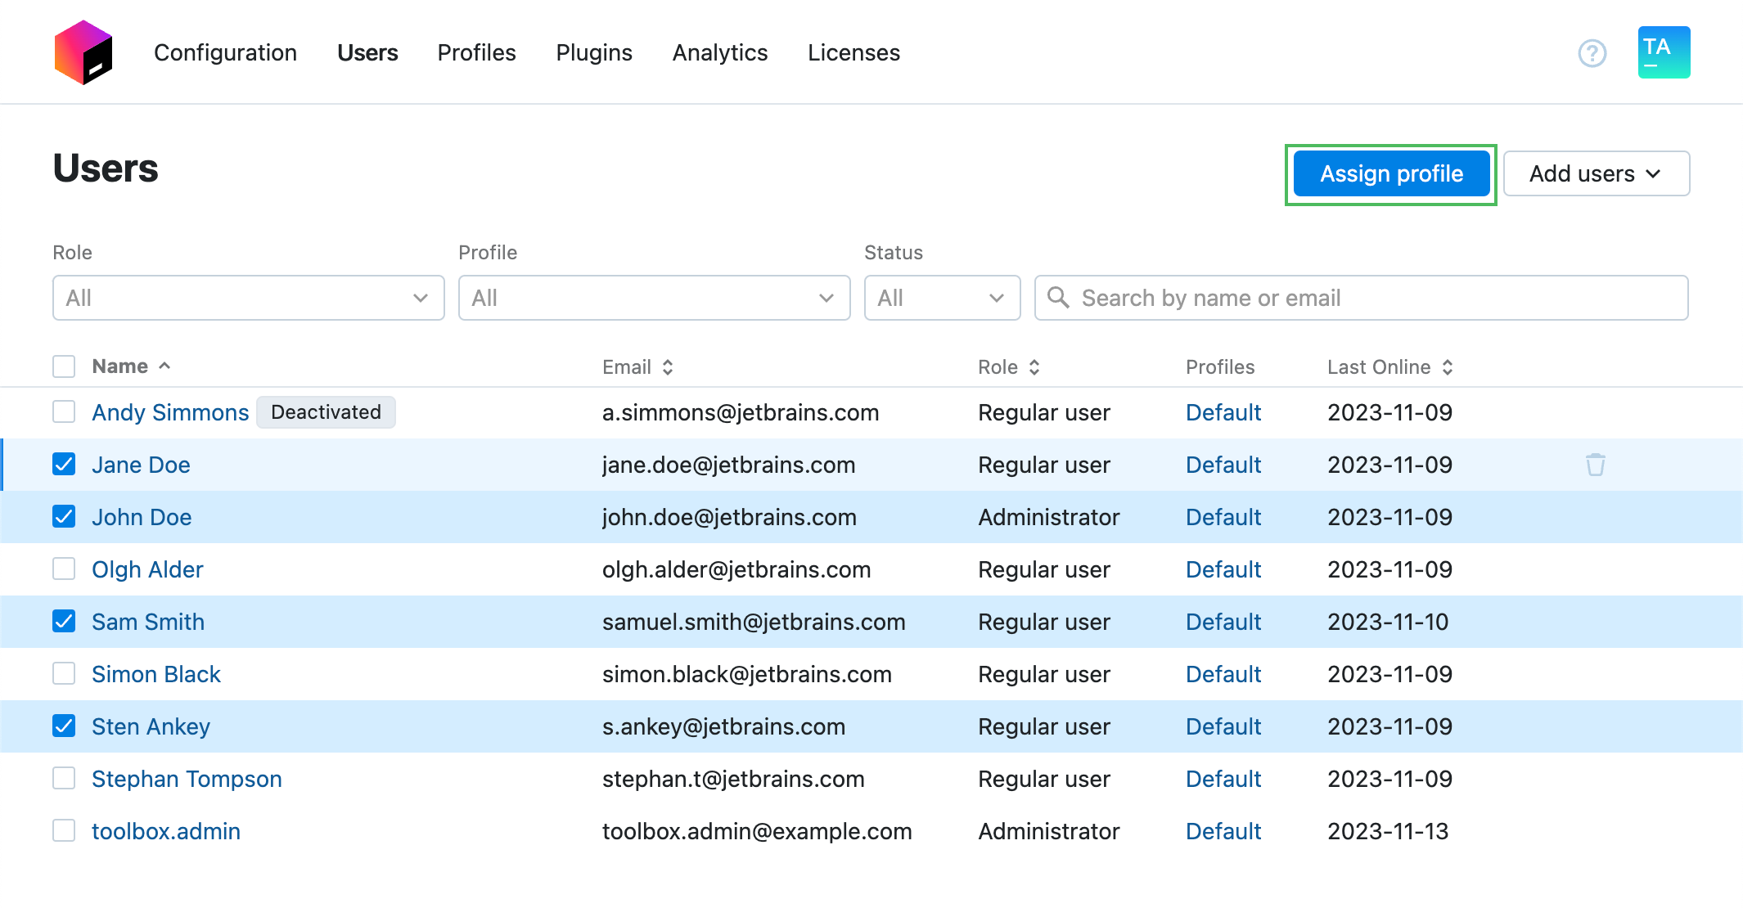
Task: Select all users with the header checkbox
Action: [x=64, y=366]
